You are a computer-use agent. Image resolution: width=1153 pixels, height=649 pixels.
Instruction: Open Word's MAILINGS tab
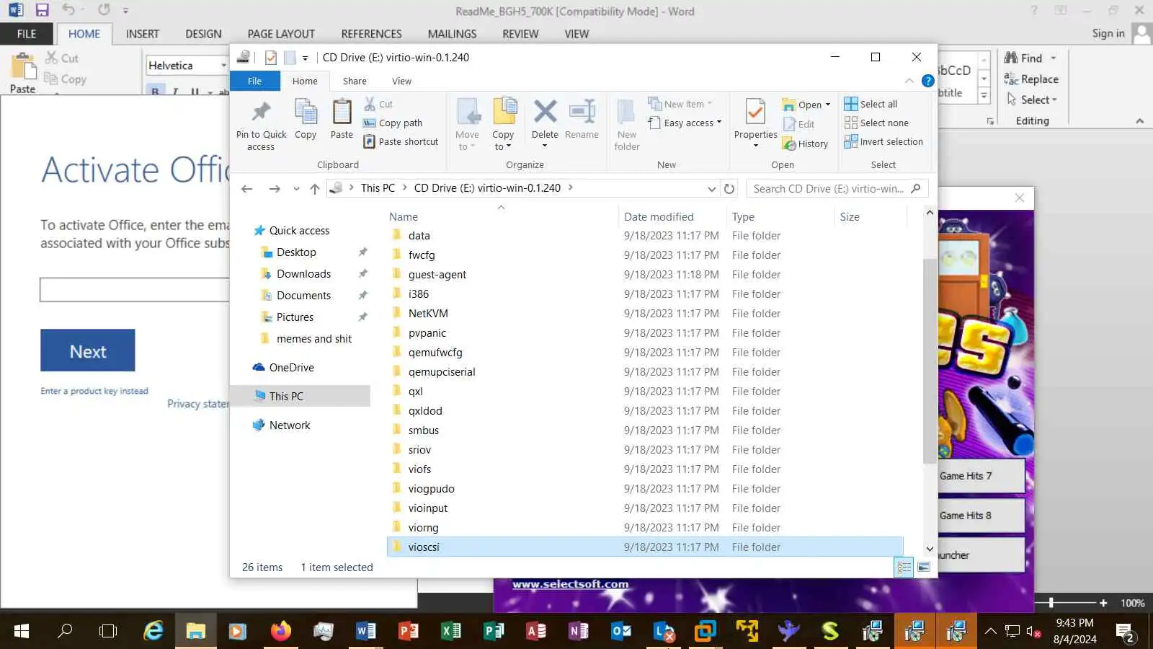(x=452, y=34)
